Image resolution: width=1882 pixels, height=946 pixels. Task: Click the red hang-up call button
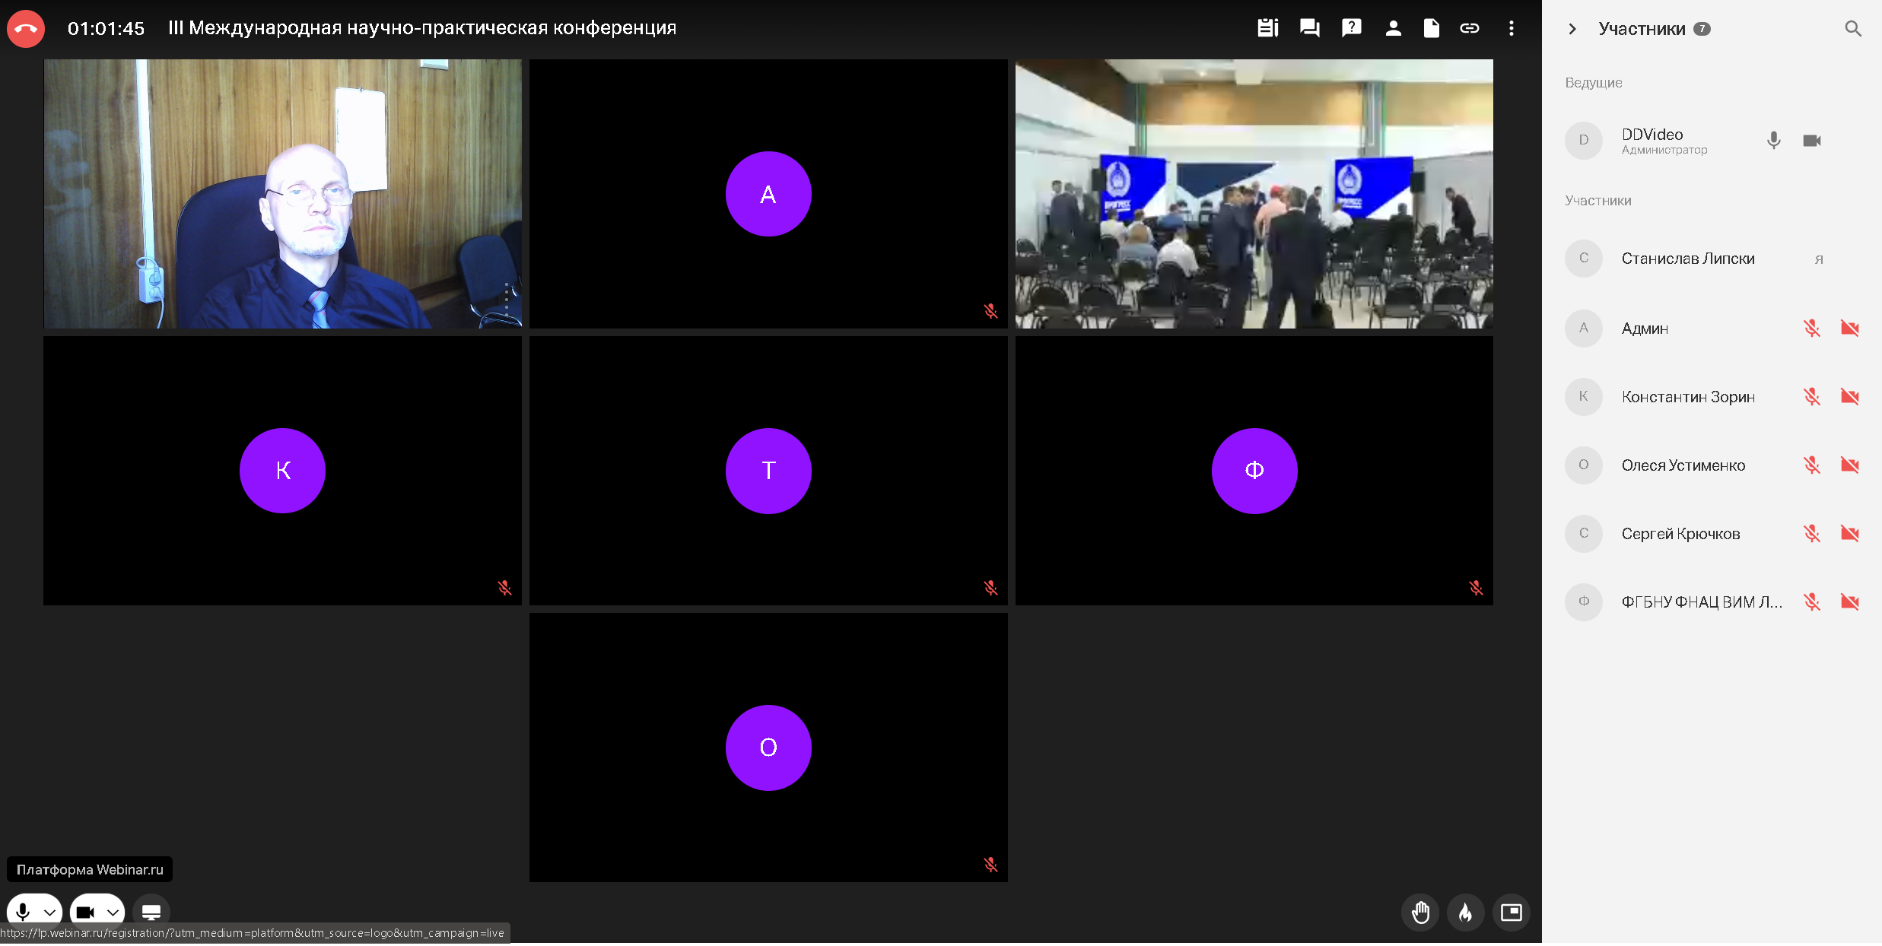(x=26, y=29)
